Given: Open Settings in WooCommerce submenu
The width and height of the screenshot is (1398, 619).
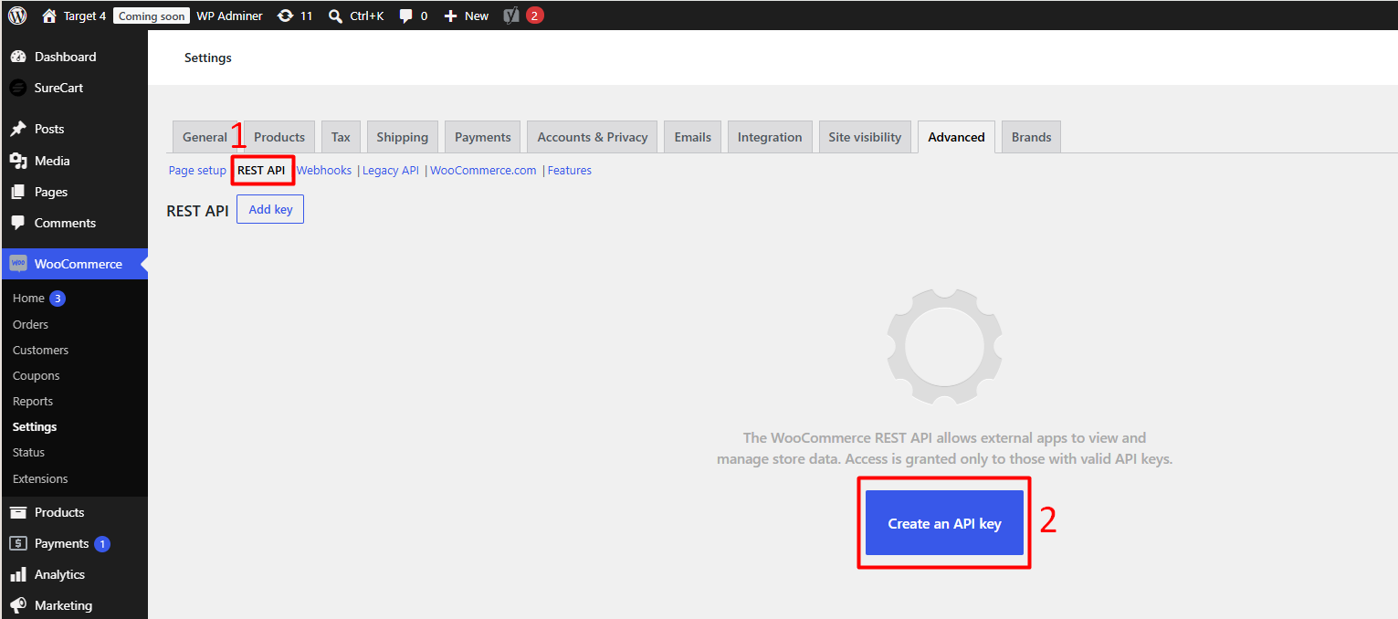Looking at the screenshot, I should pyautogui.click(x=35, y=426).
